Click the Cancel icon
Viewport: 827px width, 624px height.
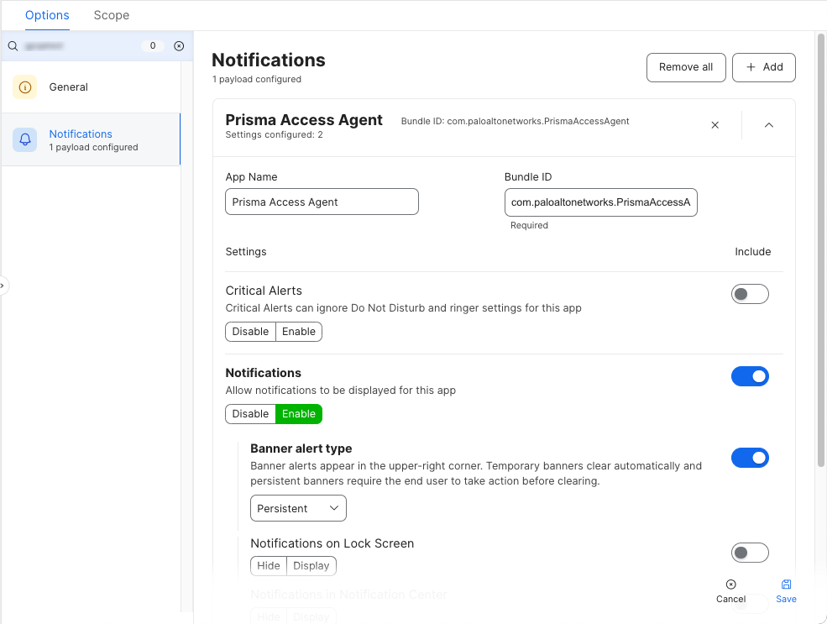pyautogui.click(x=730, y=585)
